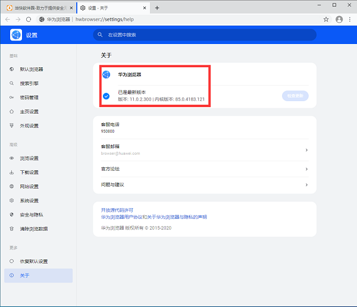The width and height of the screenshot is (357, 307).
Task: Open the three-dot browser menu
Action: 350,20
